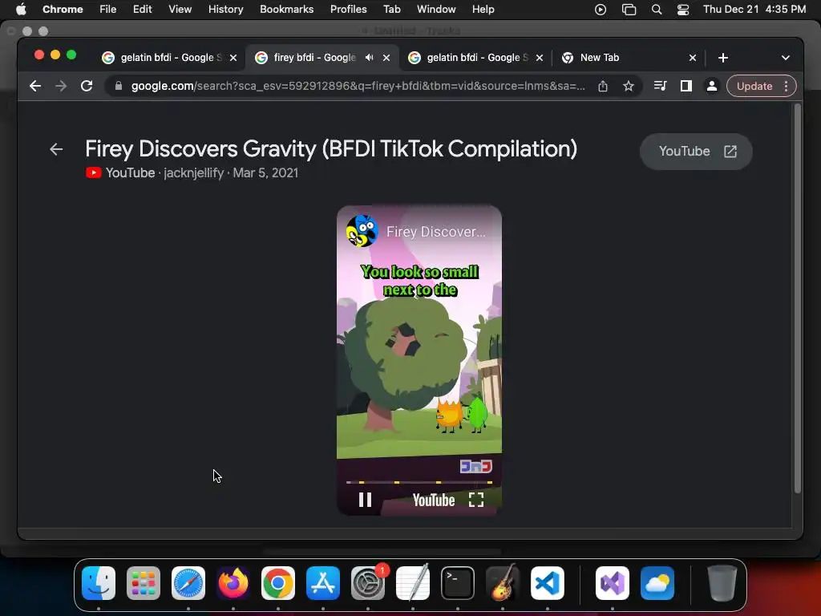Enter fullscreen on the video
This screenshot has width=821, height=616.
pos(476,500)
